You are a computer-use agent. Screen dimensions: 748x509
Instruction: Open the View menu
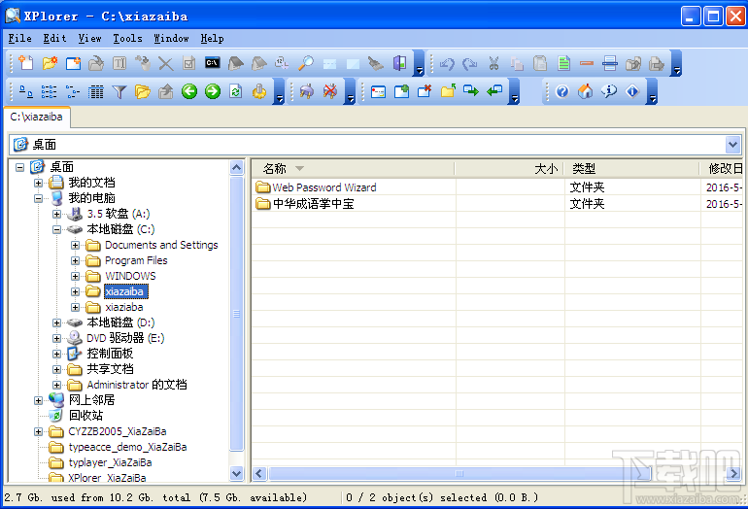[x=89, y=38]
